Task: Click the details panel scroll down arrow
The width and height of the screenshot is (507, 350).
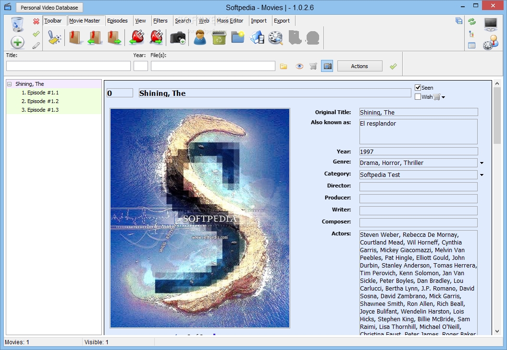Action: (497, 331)
